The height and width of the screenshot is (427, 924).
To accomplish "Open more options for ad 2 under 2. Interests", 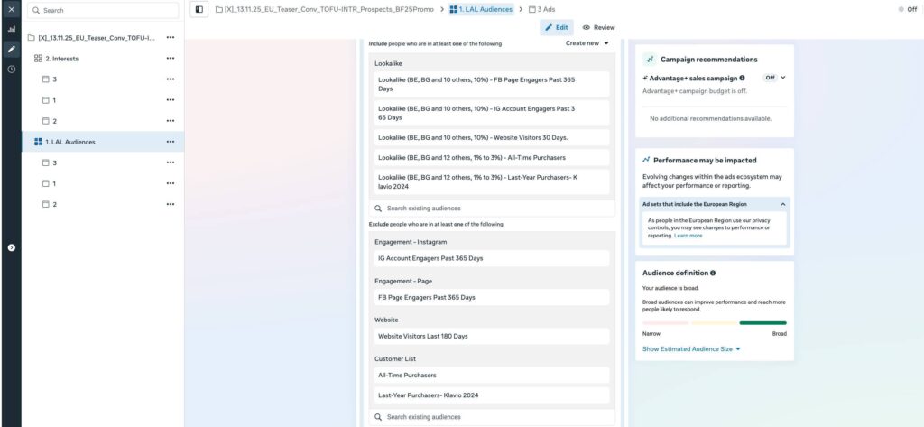I will tap(171, 121).
